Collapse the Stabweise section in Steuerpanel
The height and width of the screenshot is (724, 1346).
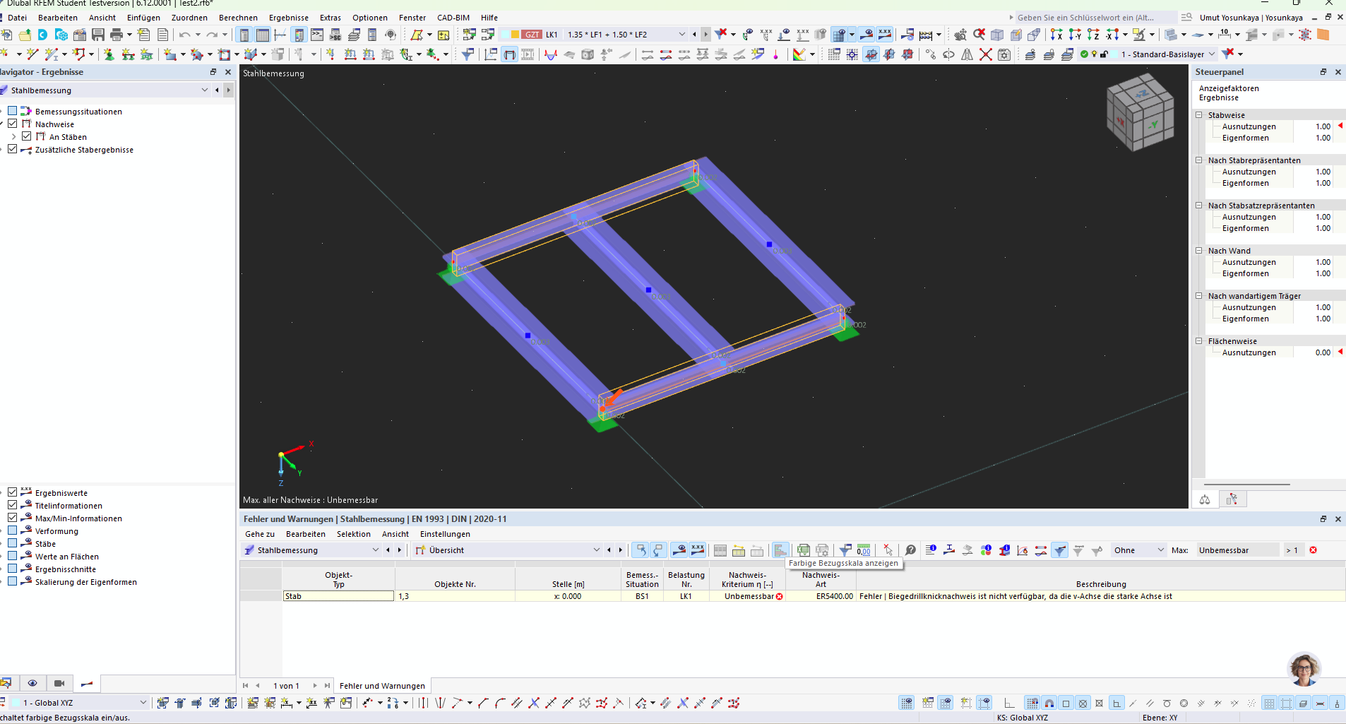click(x=1198, y=115)
